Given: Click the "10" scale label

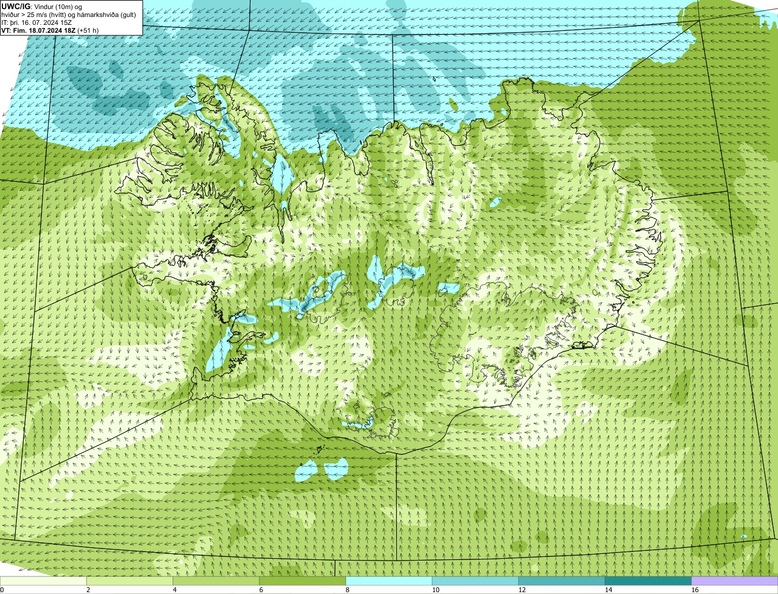Looking at the screenshot, I should pos(435,590).
